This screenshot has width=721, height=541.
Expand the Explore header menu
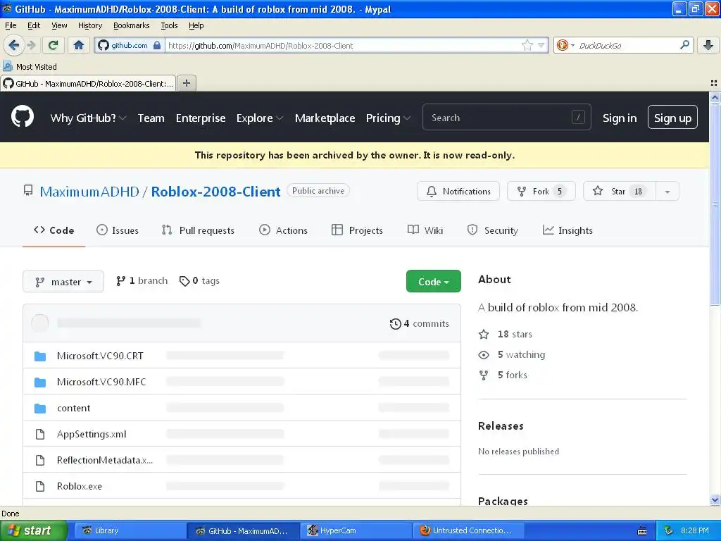point(259,118)
